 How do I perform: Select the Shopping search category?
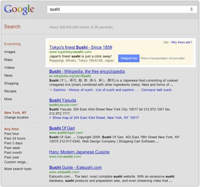coord(11,83)
